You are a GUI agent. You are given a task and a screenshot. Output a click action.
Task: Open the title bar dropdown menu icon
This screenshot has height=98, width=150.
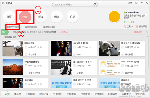(x=136, y=3)
